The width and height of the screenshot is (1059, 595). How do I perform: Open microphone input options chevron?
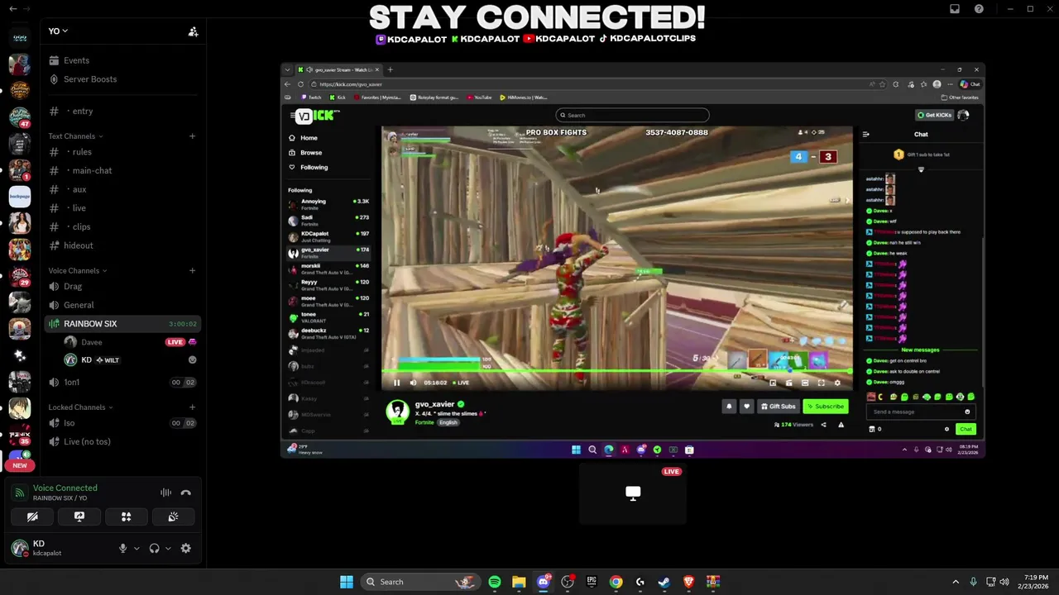[x=137, y=548]
